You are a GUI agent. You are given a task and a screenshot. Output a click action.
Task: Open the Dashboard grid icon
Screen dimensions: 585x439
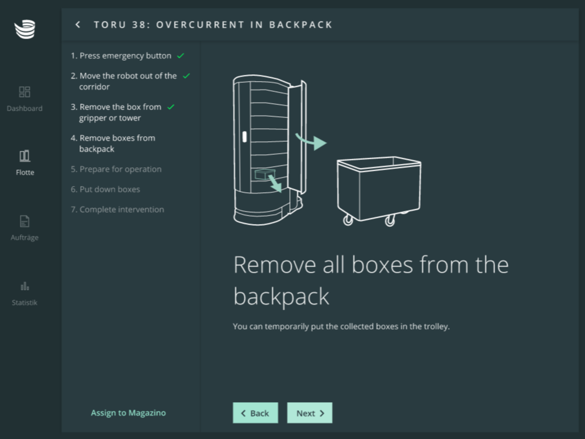pyautogui.click(x=24, y=92)
